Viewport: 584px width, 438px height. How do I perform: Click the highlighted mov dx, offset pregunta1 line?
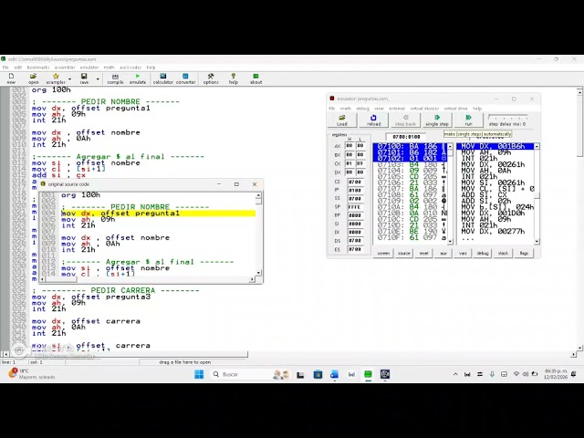tap(158, 214)
